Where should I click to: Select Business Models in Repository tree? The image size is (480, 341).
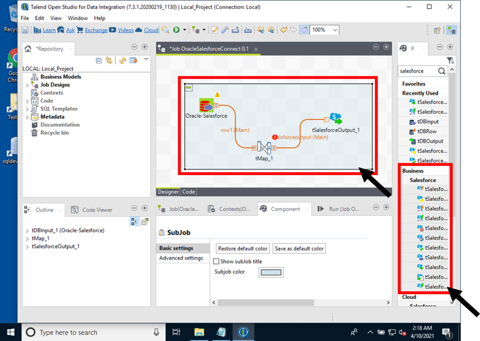tap(60, 77)
